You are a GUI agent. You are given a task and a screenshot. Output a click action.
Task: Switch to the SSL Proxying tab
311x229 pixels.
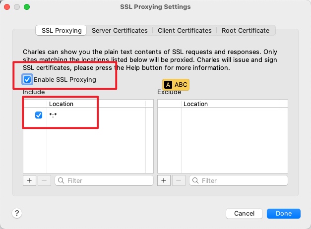tap(61, 30)
